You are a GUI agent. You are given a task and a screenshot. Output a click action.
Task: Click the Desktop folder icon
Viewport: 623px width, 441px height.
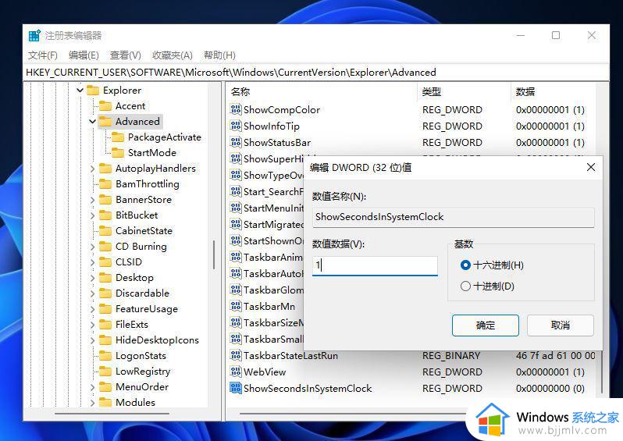[105, 277]
